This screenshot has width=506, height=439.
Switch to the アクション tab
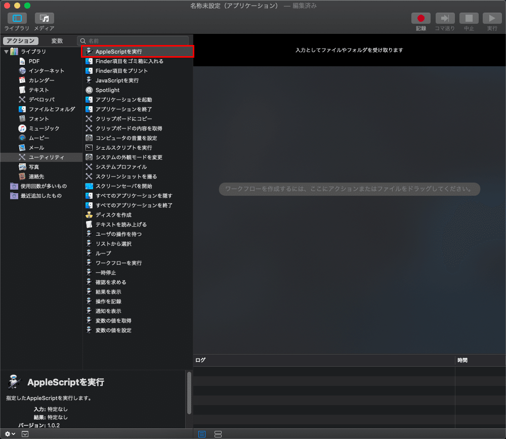point(21,41)
